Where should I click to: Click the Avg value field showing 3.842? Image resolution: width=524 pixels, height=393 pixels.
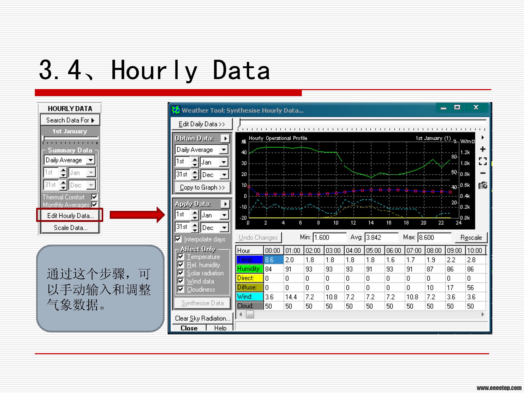[381, 237]
